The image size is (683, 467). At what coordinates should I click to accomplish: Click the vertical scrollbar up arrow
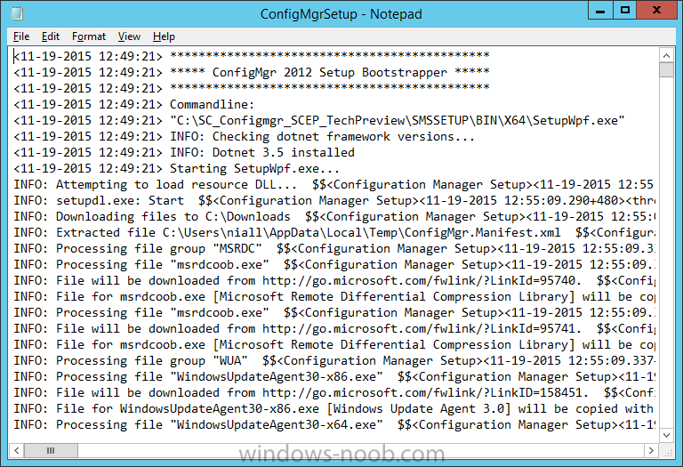pyautogui.click(x=666, y=55)
